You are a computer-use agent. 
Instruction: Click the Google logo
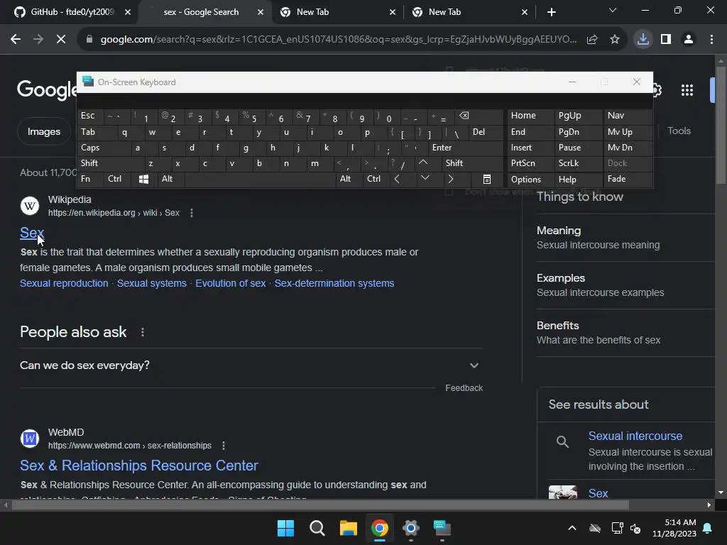tap(46, 89)
